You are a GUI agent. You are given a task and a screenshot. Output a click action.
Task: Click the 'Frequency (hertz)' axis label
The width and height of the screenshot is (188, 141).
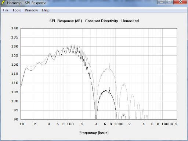(94, 133)
